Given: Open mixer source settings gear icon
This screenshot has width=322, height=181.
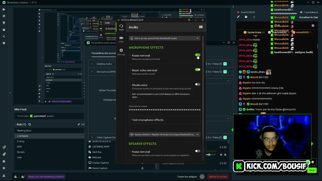Looking at the screenshot, I should (225, 155).
